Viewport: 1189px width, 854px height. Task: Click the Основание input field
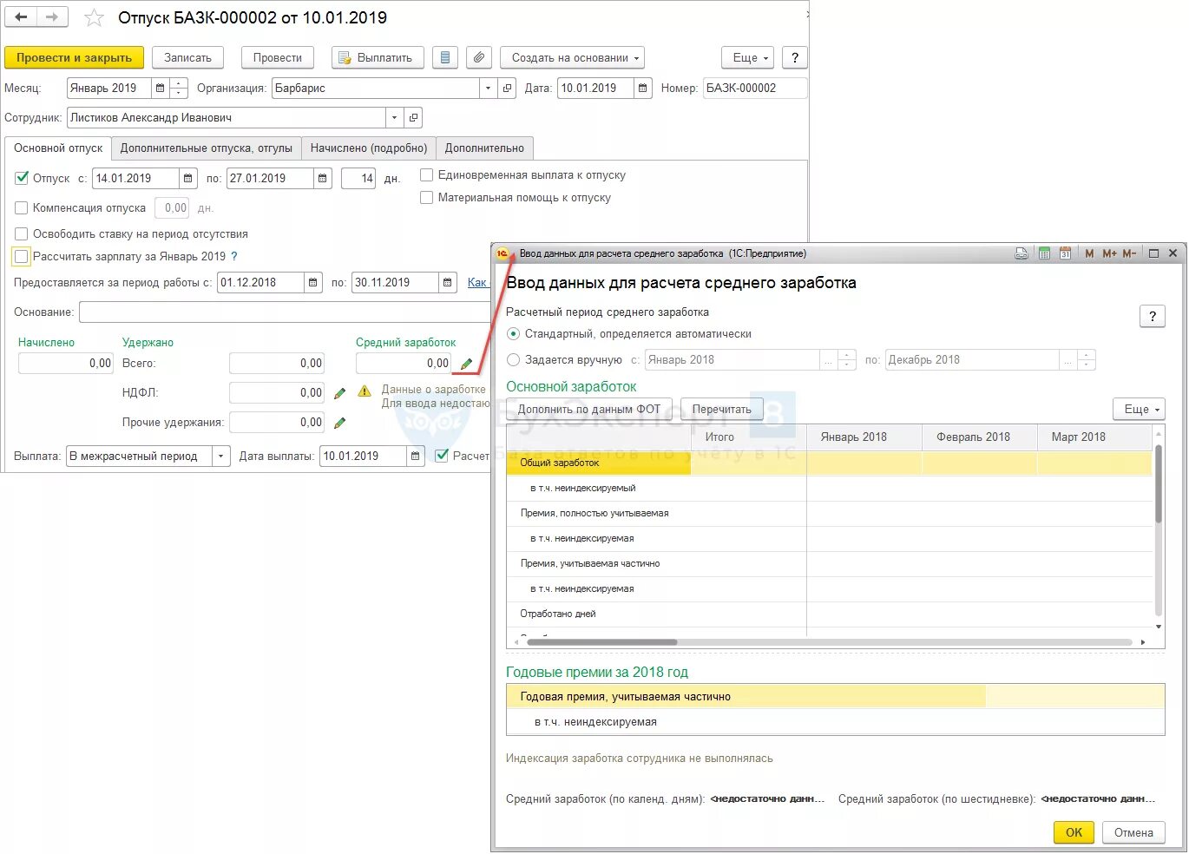(x=285, y=312)
